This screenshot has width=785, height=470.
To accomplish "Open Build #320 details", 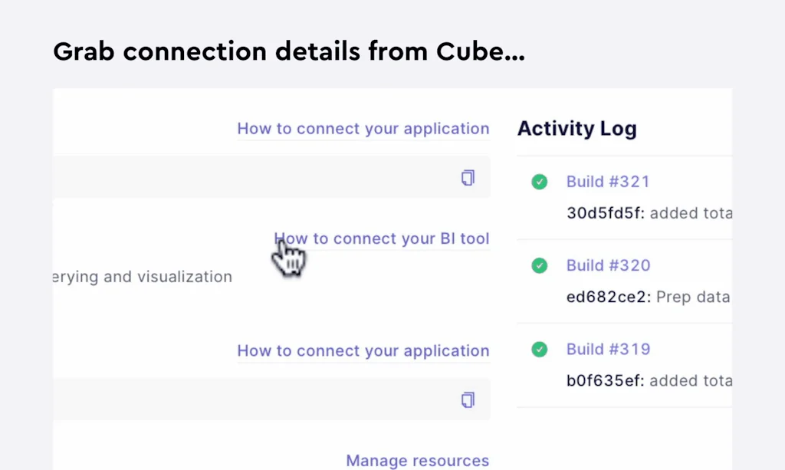I will [608, 265].
